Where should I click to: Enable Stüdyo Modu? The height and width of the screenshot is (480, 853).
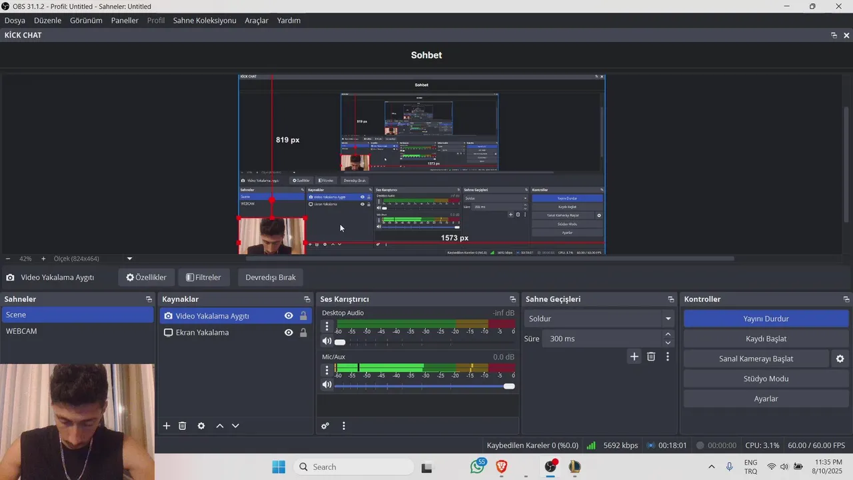(766, 379)
